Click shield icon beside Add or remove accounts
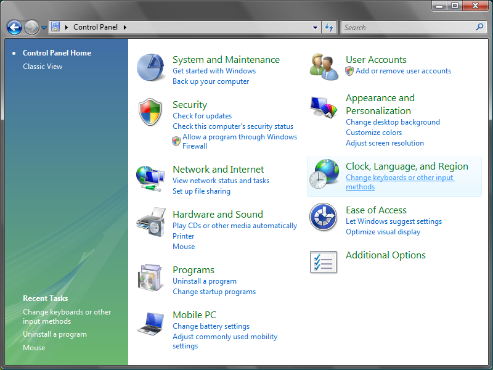The image size is (493, 370). [349, 71]
